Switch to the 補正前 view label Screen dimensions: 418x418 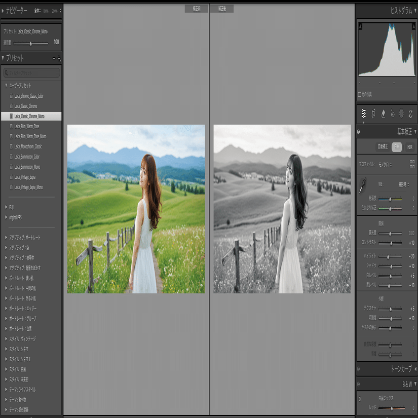click(197, 9)
